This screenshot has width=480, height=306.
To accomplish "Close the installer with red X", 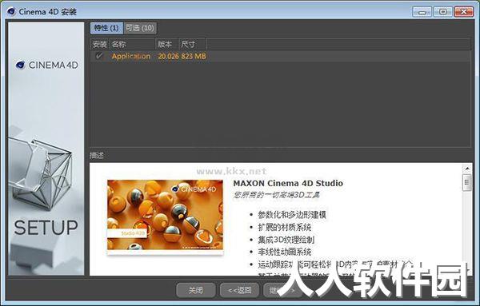I will 464,12.
